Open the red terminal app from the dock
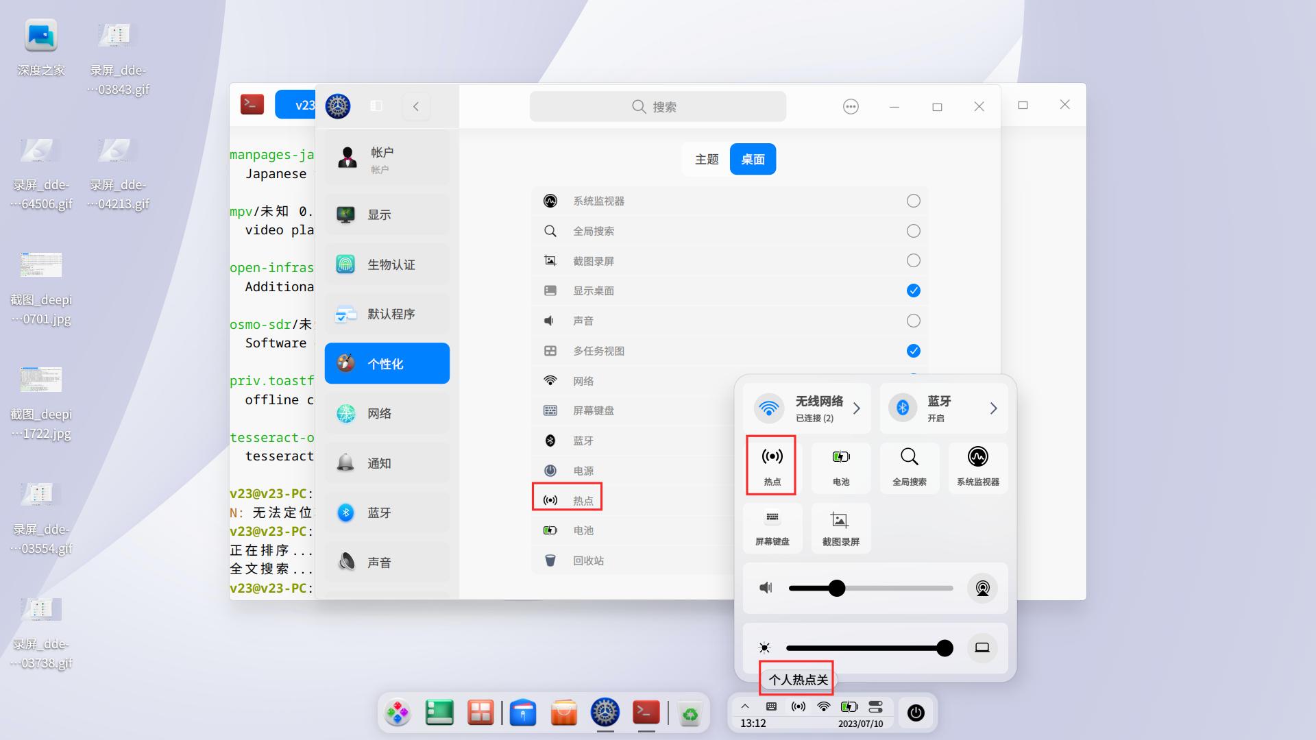 click(645, 713)
